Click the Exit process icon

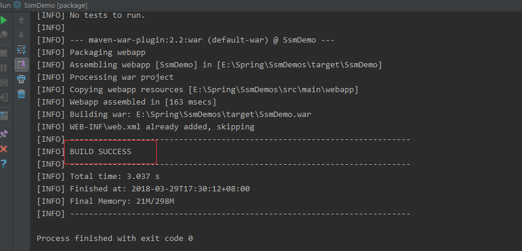point(4,97)
